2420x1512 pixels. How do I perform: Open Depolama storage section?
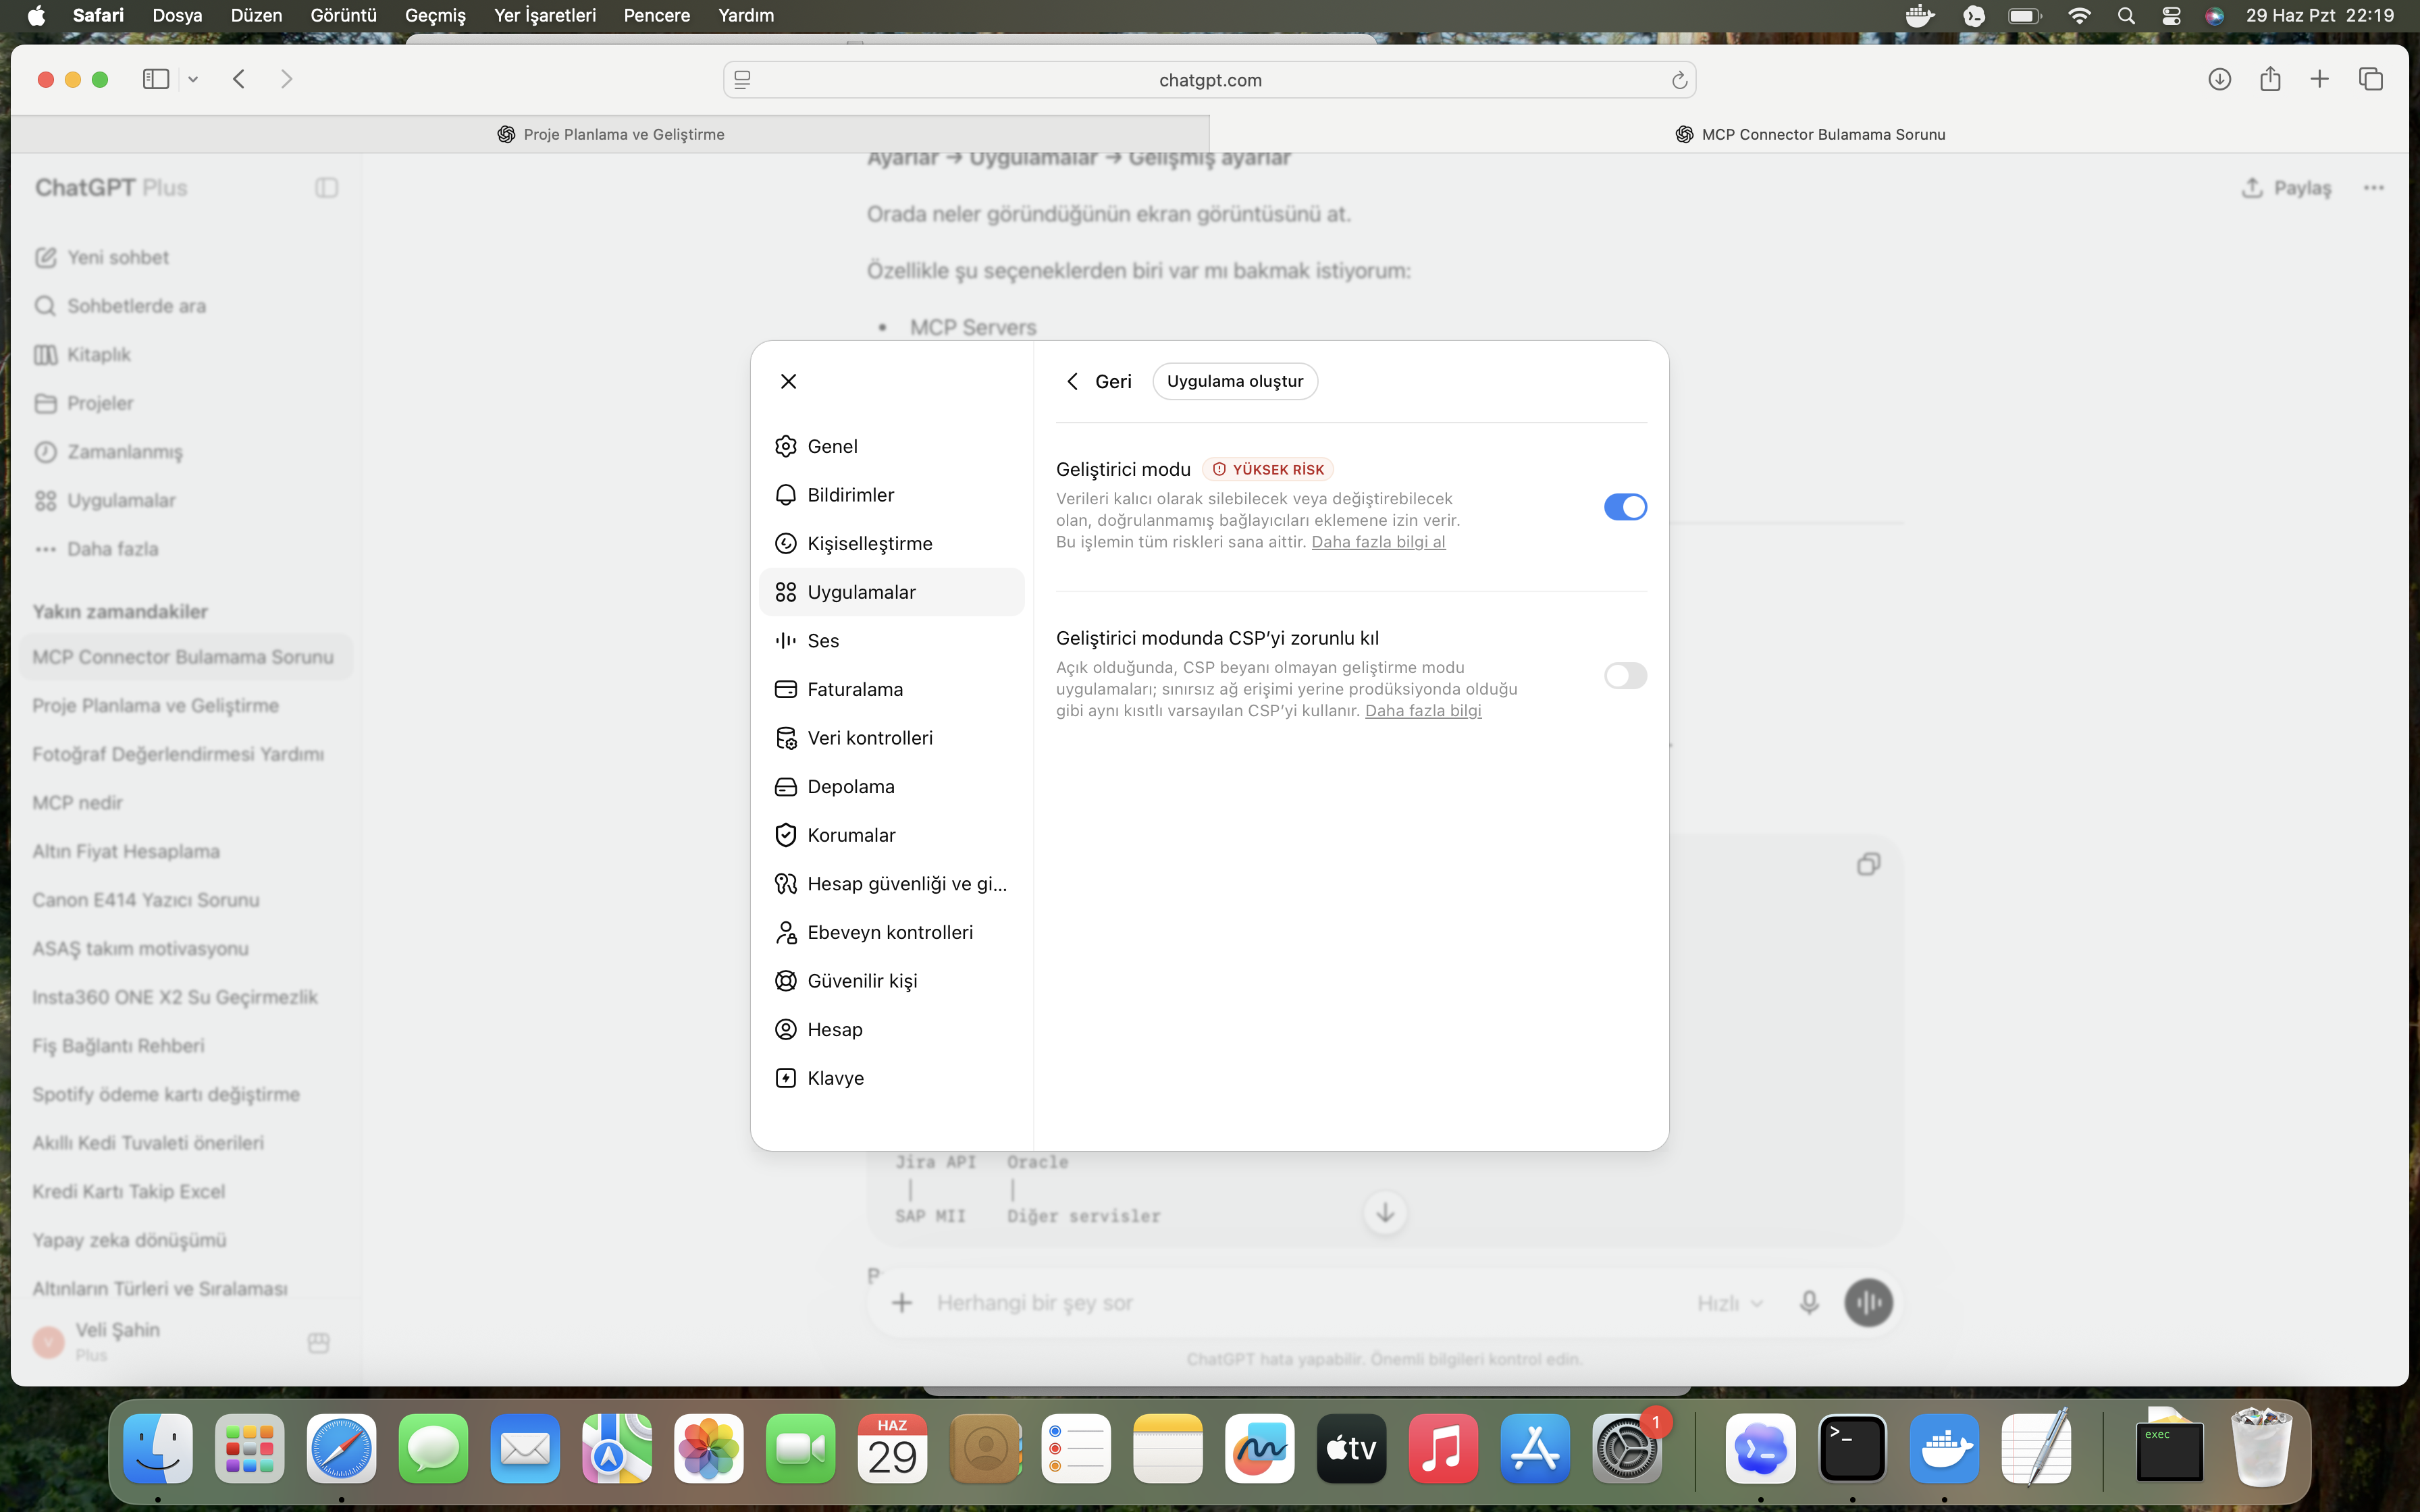pos(891,787)
